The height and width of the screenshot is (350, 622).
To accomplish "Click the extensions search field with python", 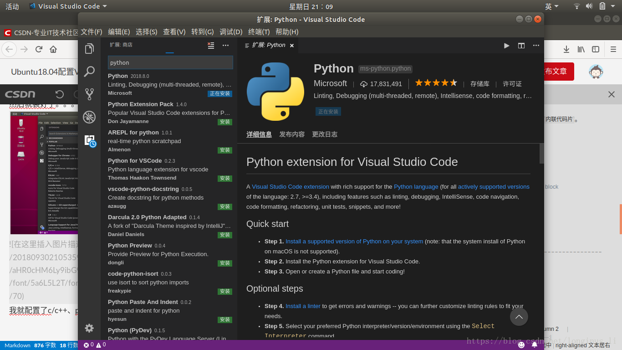I will 170,62.
